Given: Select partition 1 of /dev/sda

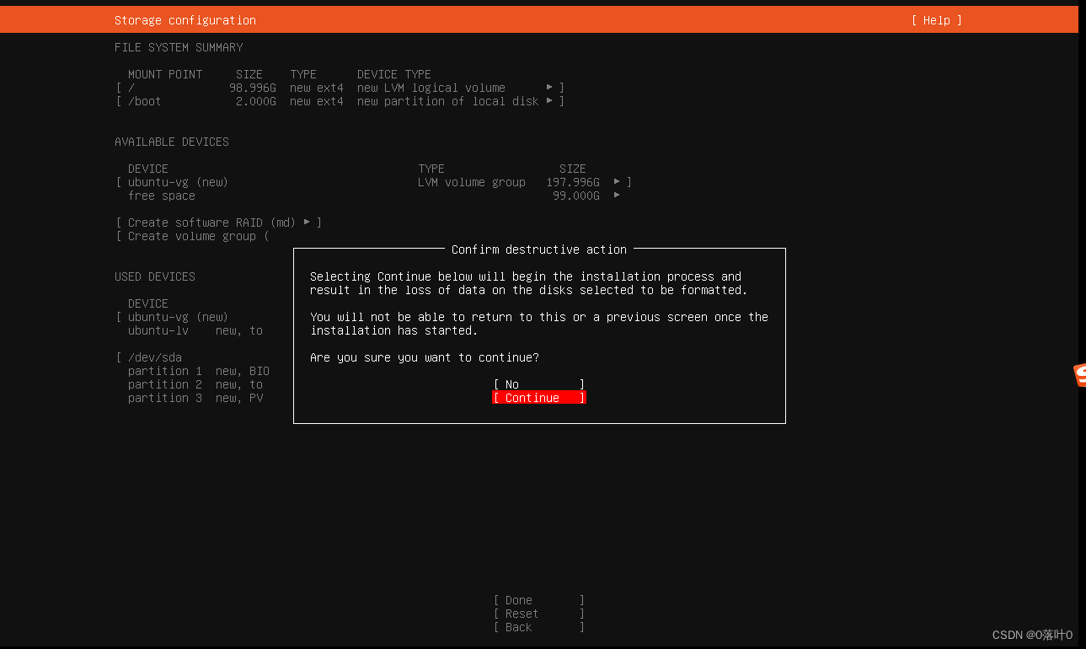Looking at the screenshot, I should coord(198,371).
